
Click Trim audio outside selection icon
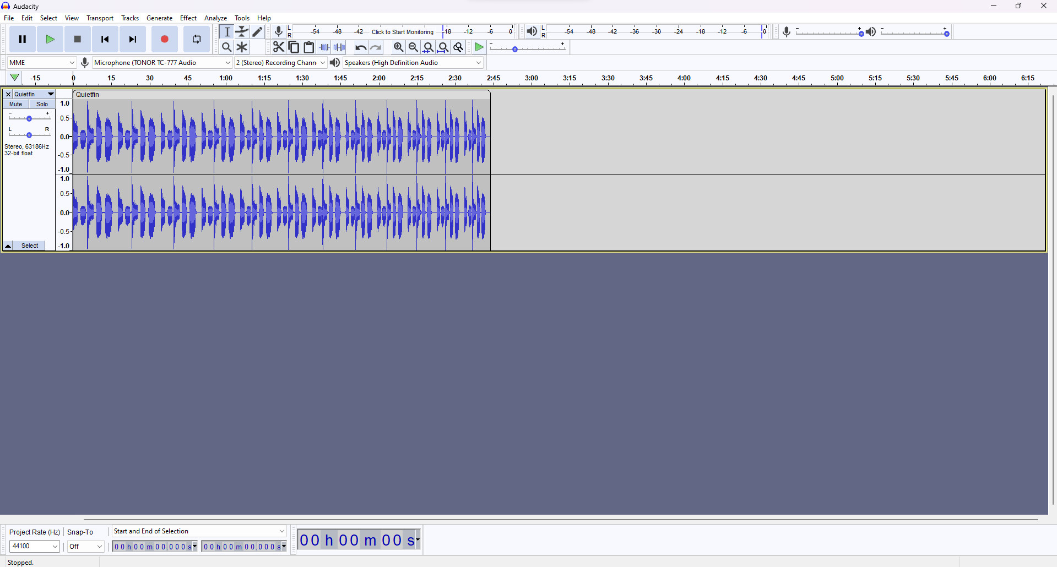324,47
